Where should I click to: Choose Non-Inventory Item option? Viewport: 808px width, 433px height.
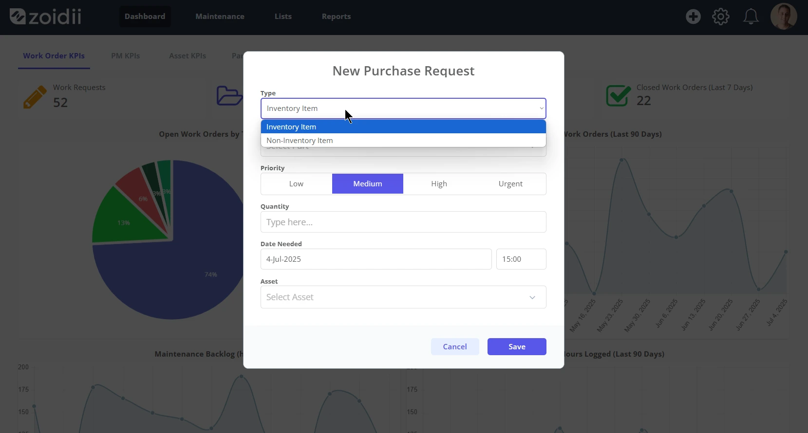(403, 141)
